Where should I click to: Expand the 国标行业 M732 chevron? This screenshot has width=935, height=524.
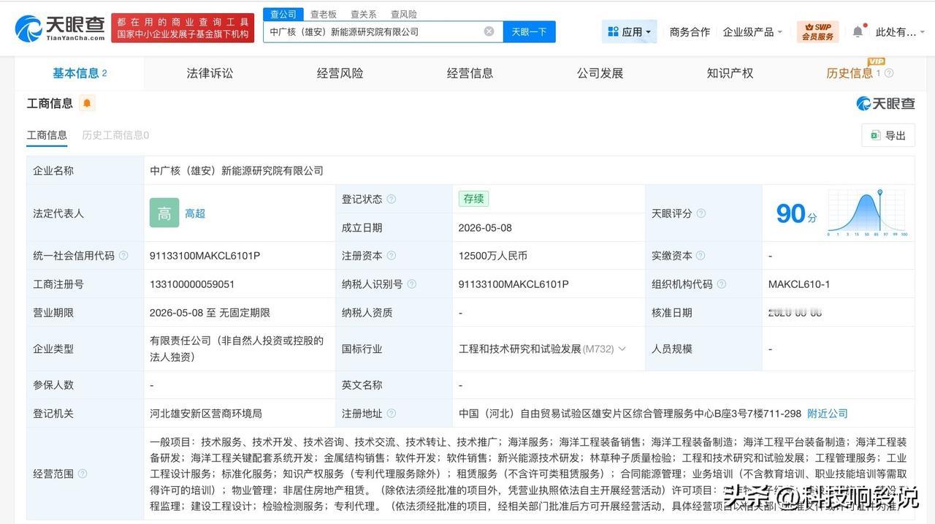pos(622,349)
